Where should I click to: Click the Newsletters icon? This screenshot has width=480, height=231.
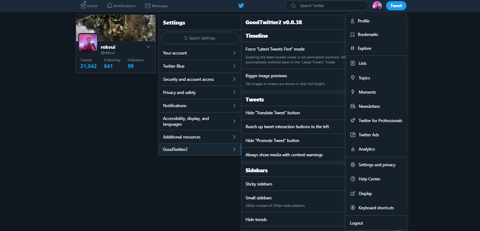352,106
